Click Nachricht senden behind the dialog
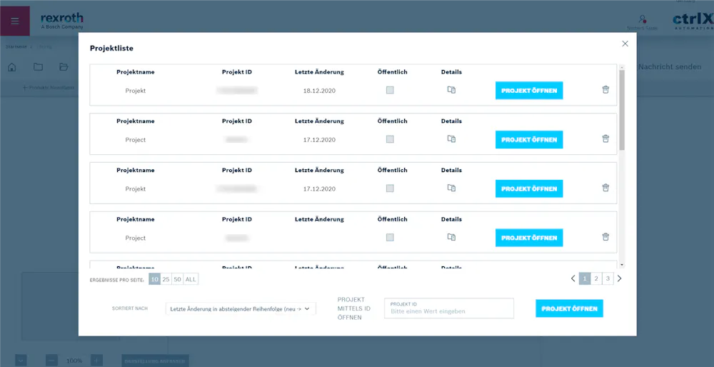 (x=670, y=67)
